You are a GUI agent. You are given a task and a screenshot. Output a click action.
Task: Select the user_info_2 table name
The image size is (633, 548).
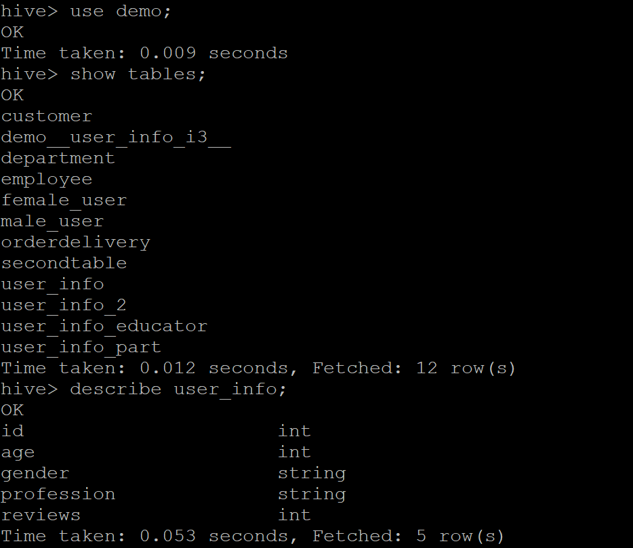click(x=64, y=305)
